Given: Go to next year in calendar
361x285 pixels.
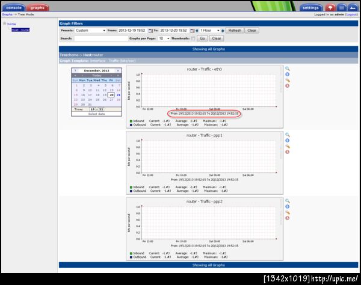Looking at the screenshot, I should [118, 75].
